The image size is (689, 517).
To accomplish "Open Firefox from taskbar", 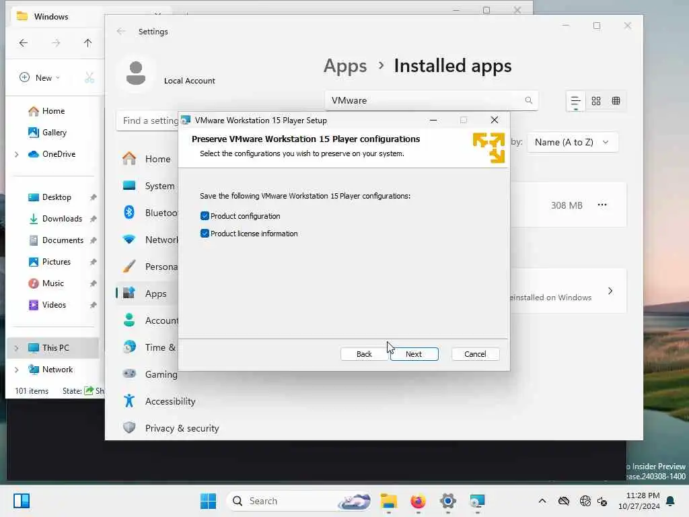I will click(418, 501).
